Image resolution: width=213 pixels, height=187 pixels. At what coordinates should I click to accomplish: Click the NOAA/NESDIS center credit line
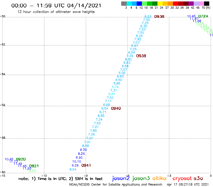pos(116,184)
